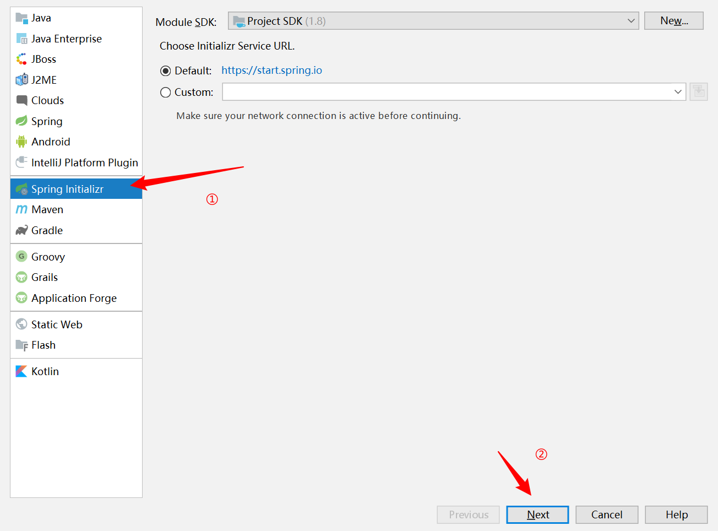This screenshot has height=531, width=718.
Task: Open the Module SDK dropdown
Action: point(433,21)
